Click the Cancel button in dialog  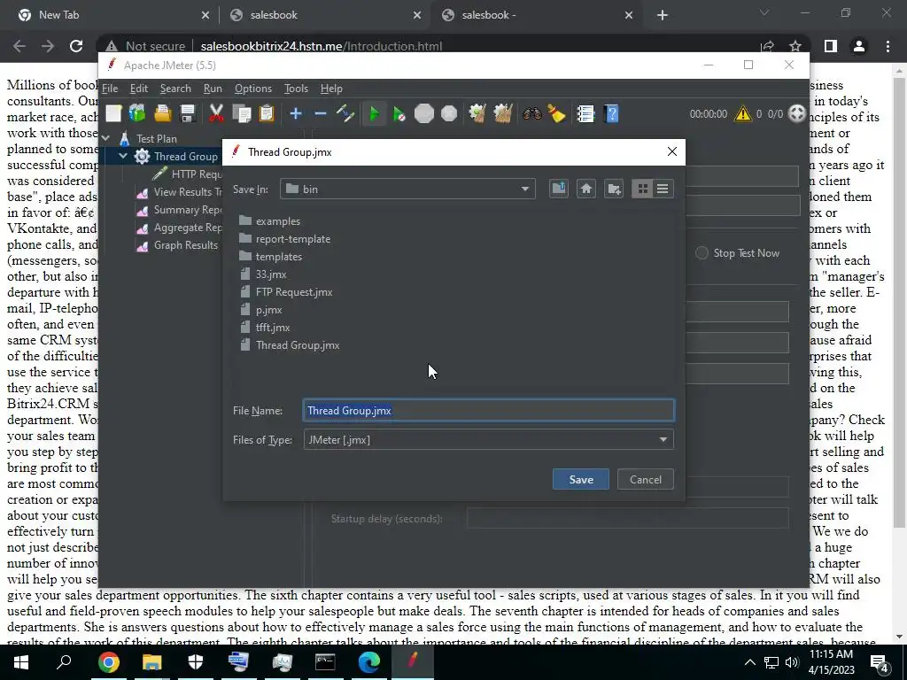(646, 479)
